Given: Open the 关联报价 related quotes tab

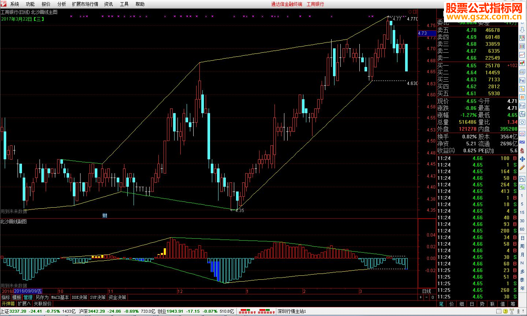Looking at the screenshot, I should click(42, 304).
